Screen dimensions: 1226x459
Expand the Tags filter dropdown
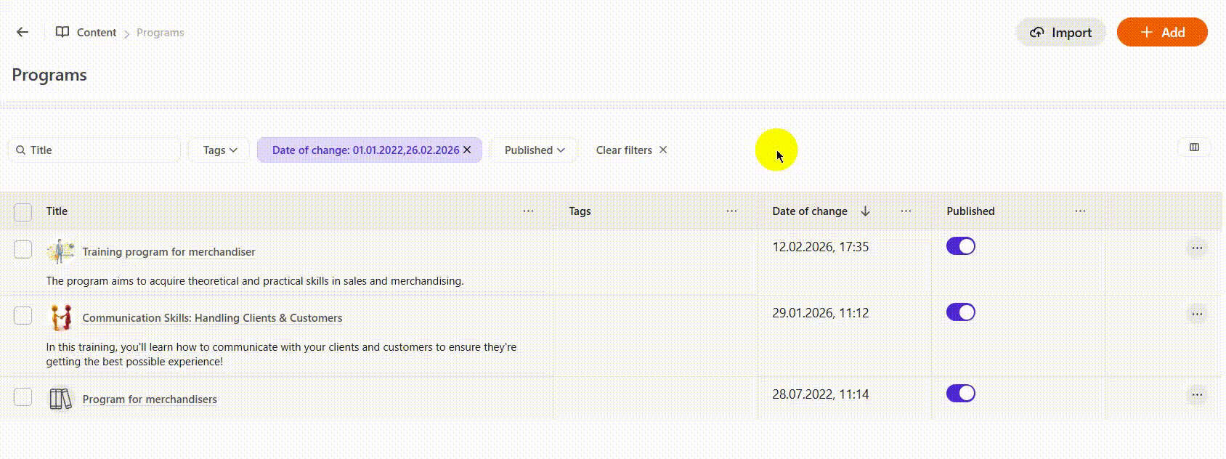(219, 150)
